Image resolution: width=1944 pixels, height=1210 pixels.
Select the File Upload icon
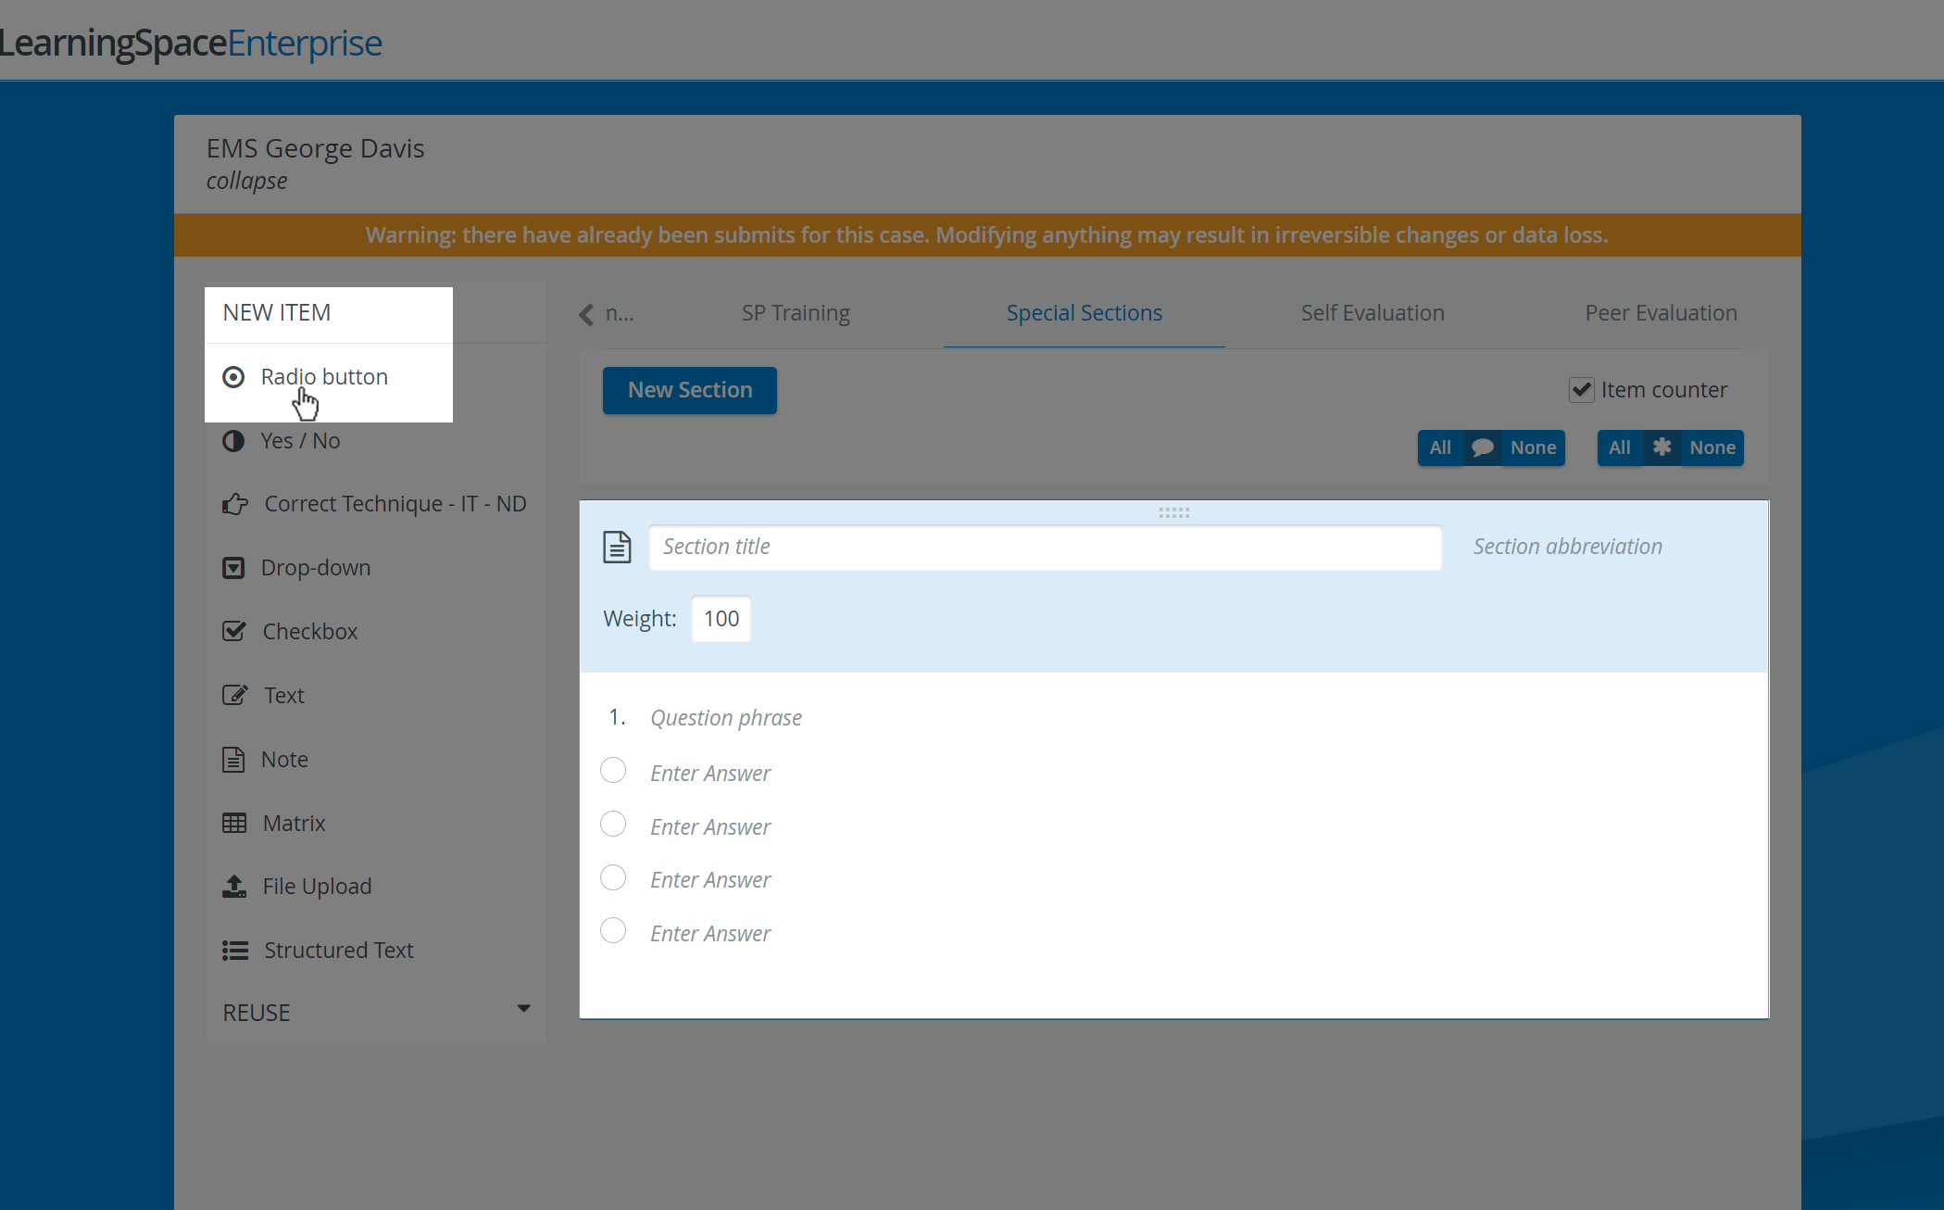tap(234, 887)
